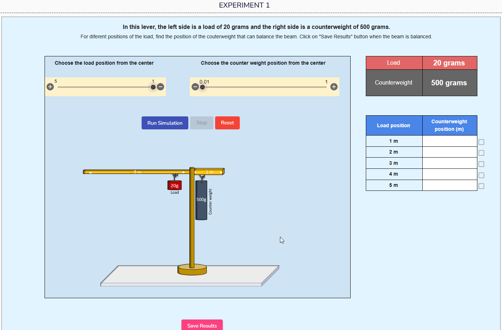
Task: Click the counterweight position cell for 2 m
Action: pos(449,152)
